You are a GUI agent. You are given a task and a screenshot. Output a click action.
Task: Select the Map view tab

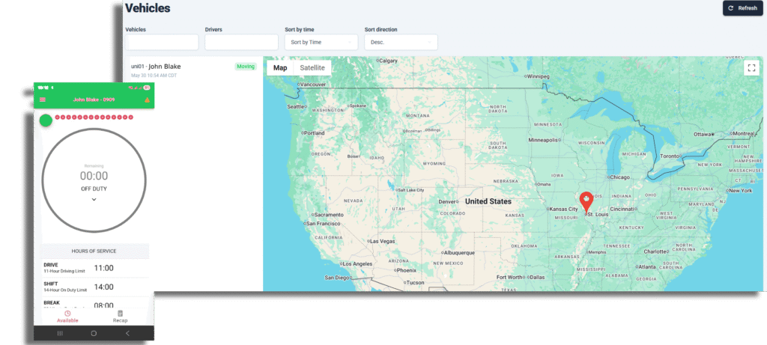coord(280,68)
